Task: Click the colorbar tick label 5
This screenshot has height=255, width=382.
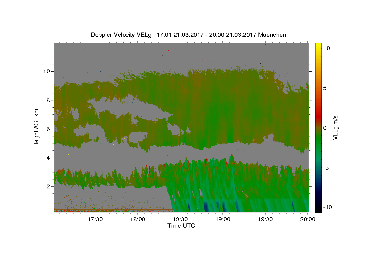Action: pos(326,88)
